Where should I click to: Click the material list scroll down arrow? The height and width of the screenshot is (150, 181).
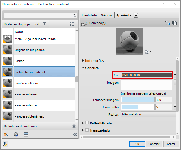click(x=77, y=120)
